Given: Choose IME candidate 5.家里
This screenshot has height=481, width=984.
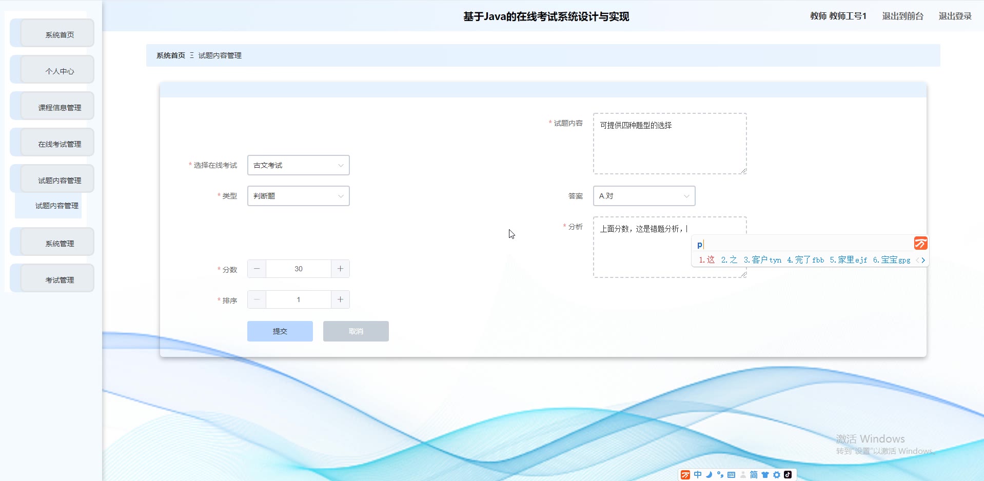Looking at the screenshot, I should [849, 260].
